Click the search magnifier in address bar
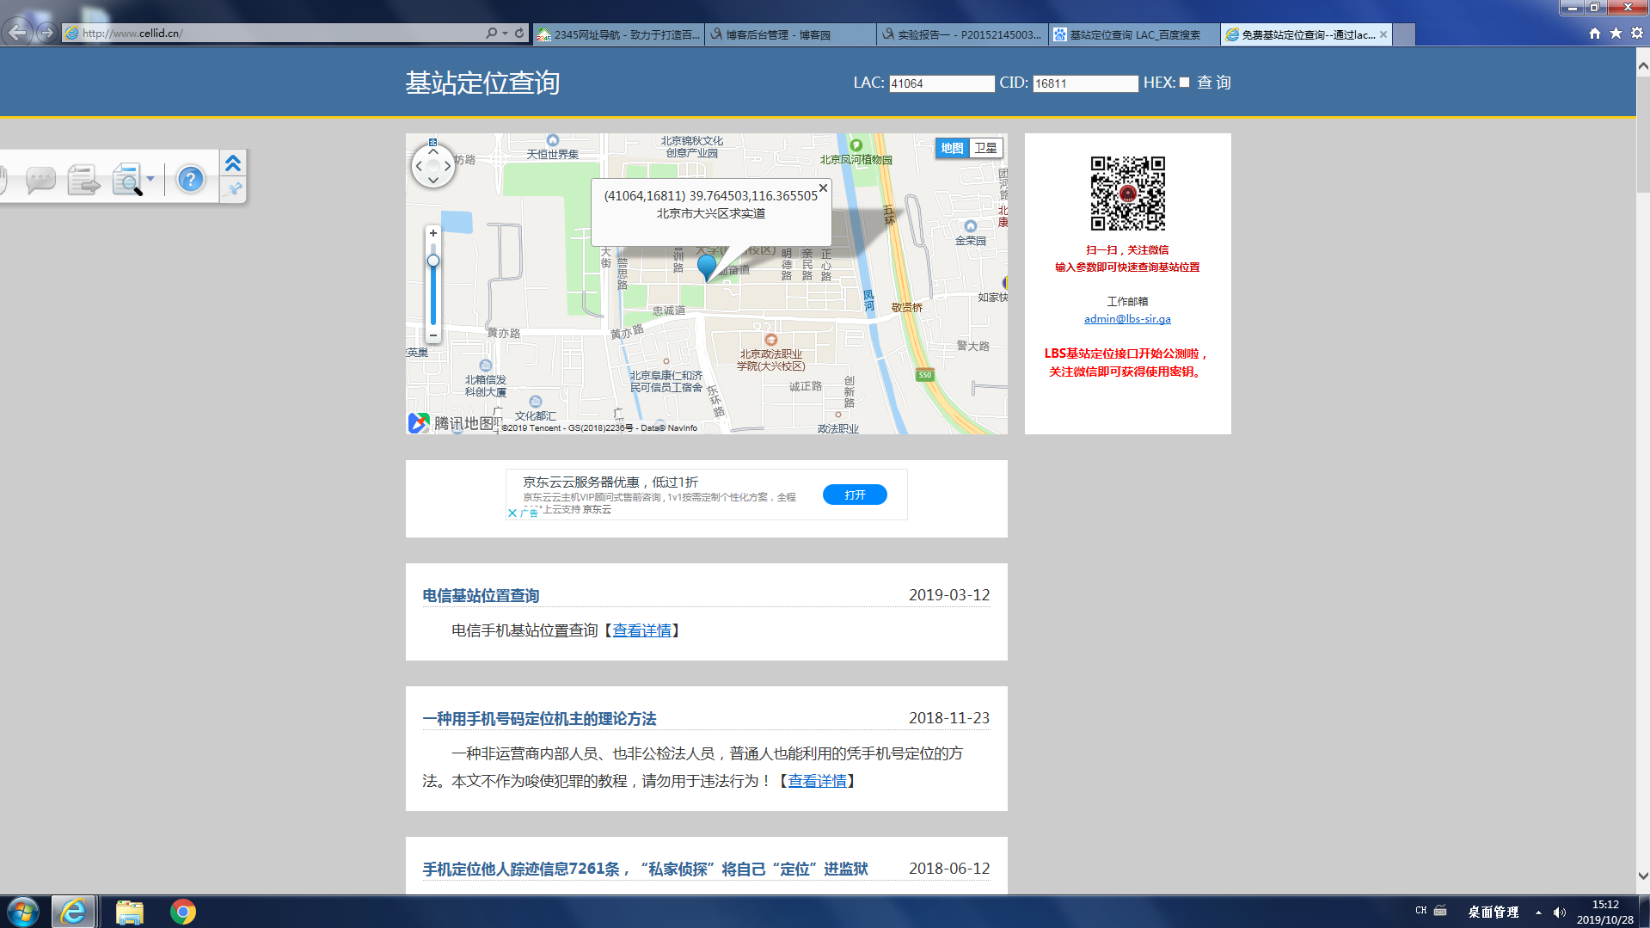Image resolution: width=1650 pixels, height=928 pixels. point(491,33)
